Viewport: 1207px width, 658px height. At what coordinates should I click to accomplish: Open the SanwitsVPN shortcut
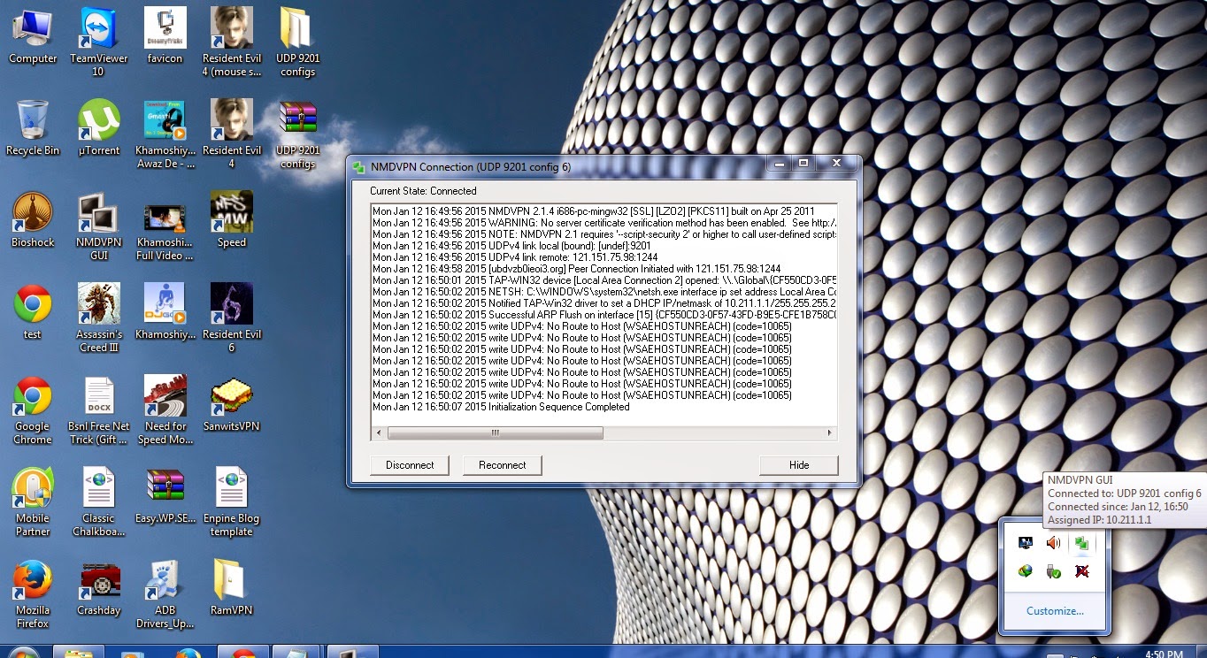(x=232, y=404)
